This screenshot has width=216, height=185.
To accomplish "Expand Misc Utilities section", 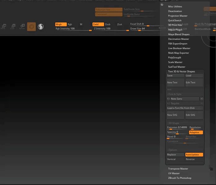I will point(175,6).
